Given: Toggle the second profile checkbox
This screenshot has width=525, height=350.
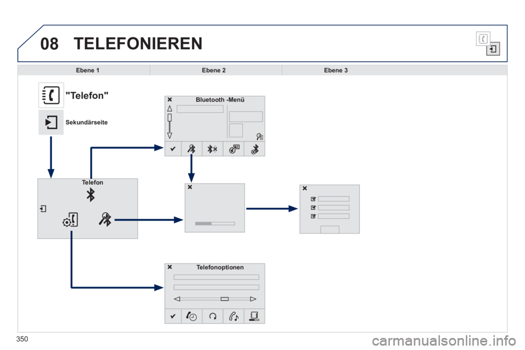Looking at the screenshot, I should [x=313, y=208].
